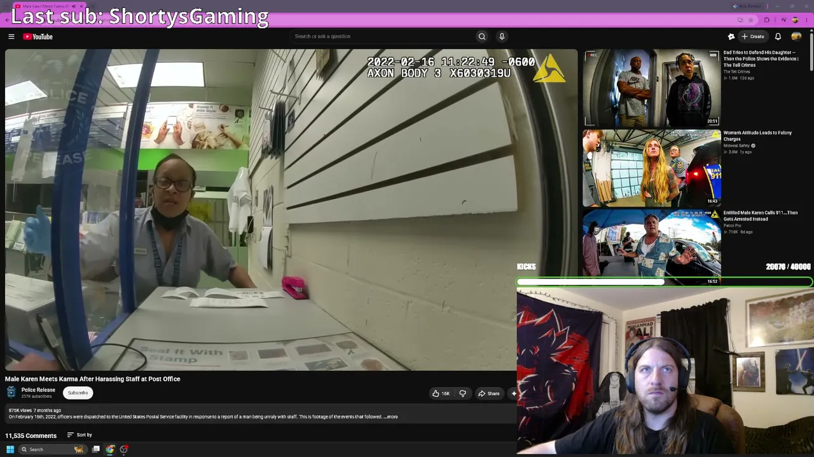Click the Patrol Pro channel name

pos(732,225)
